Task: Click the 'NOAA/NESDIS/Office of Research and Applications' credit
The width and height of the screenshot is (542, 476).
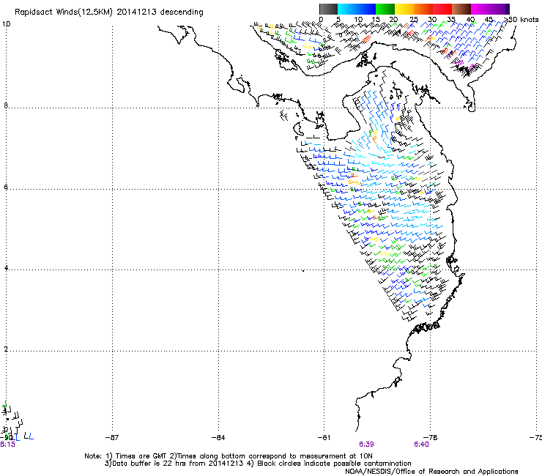Action: [431, 472]
